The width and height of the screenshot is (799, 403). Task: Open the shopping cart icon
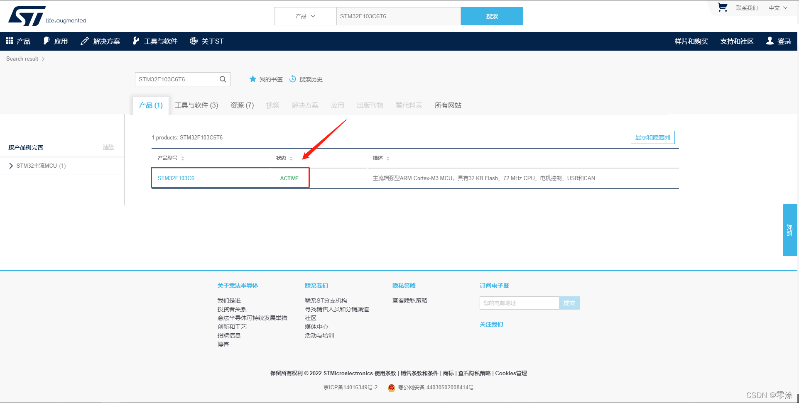(x=723, y=7)
